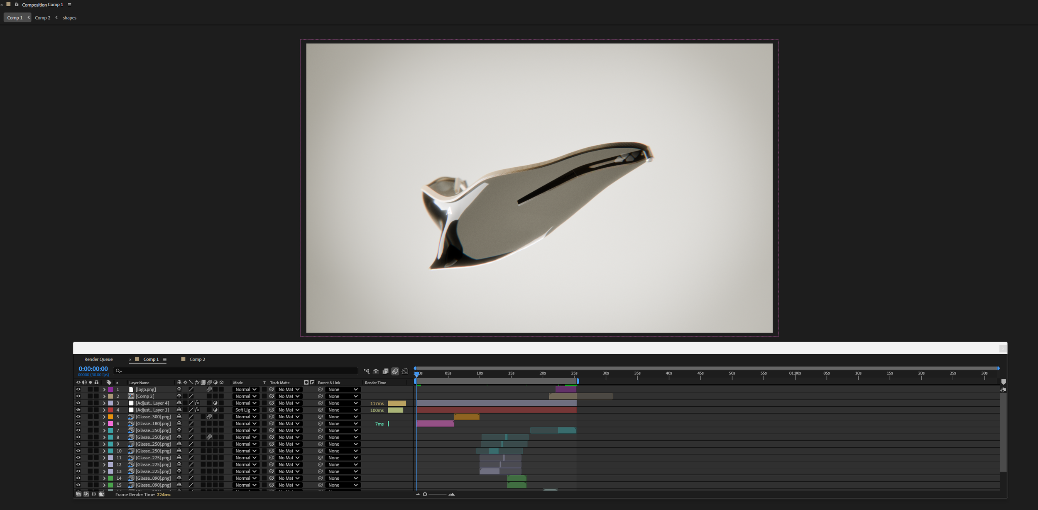Toggle visibility of Comp 2 layer
This screenshot has width=1038, height=510.
coord(78,396)
